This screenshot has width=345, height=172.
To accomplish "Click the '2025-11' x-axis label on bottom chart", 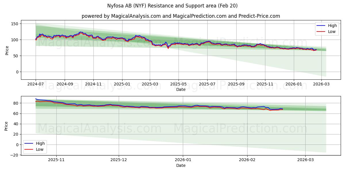I will click(x=56, y=161).
